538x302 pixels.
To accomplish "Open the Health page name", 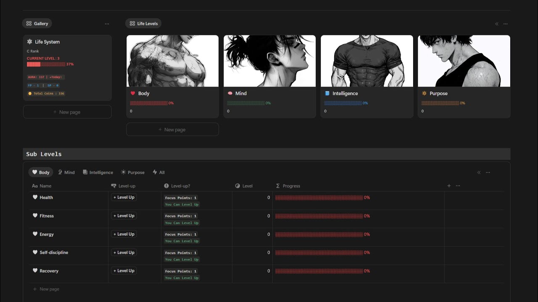I will tap(46, 198).
